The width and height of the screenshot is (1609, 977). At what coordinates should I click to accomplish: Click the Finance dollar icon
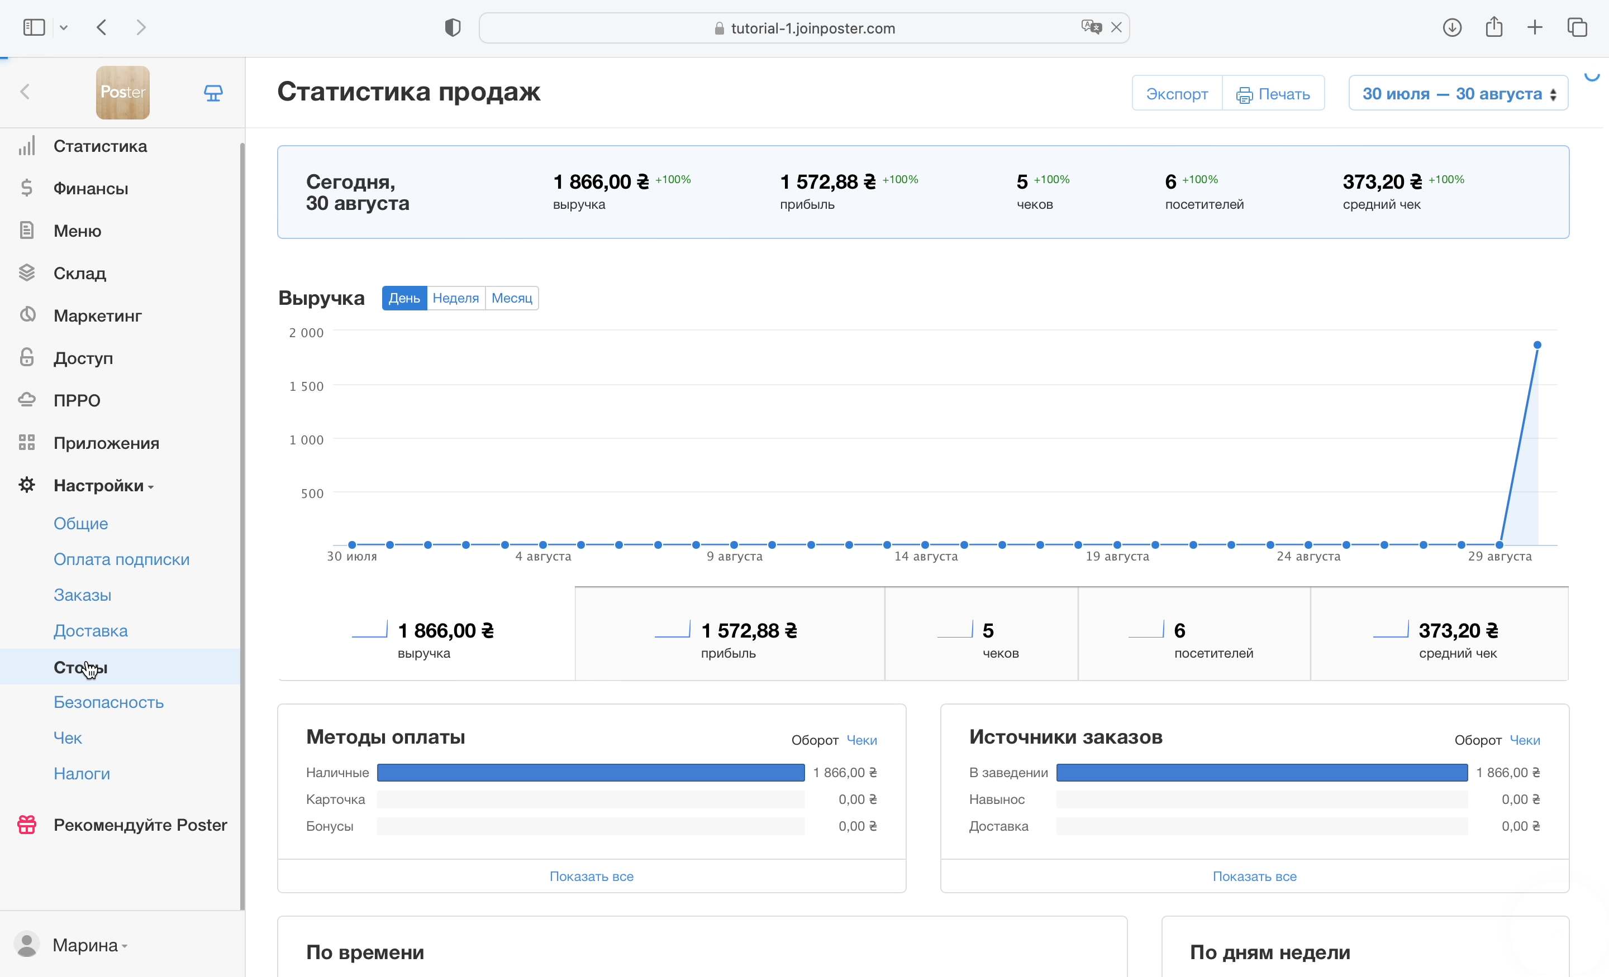tap(27, 188)
